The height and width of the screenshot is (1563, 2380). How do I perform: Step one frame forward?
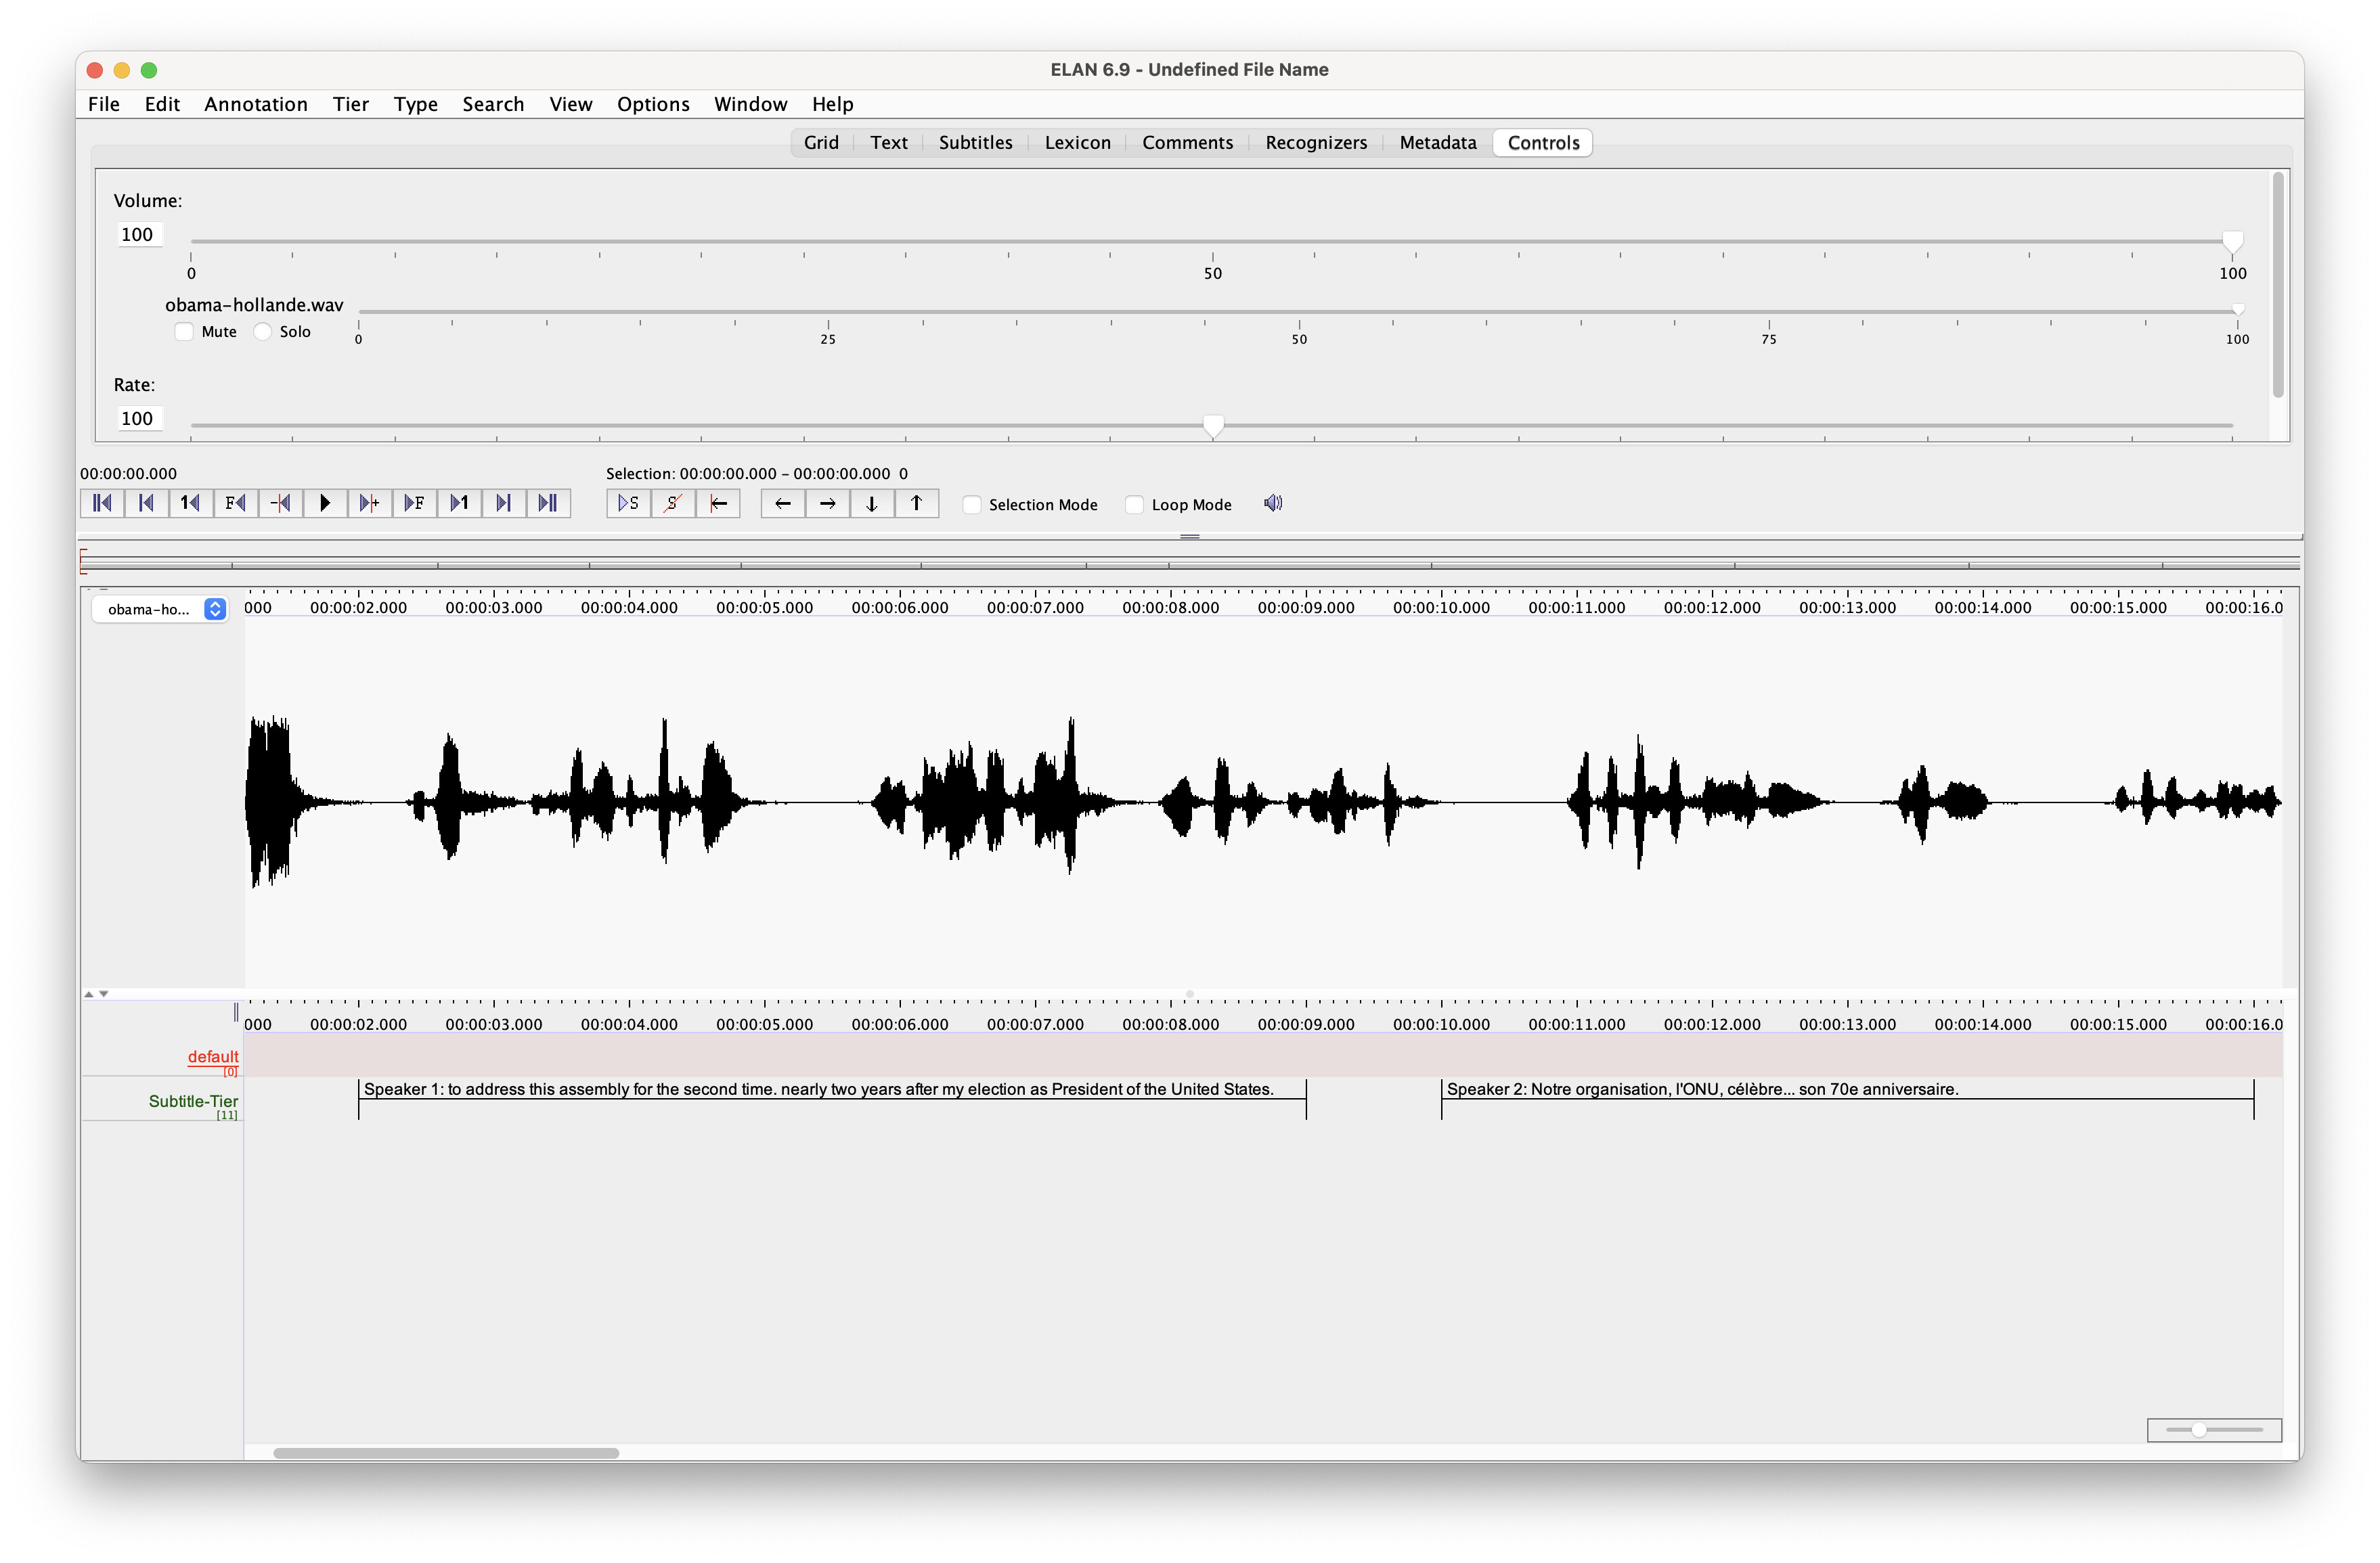click(x=414, y=503)
